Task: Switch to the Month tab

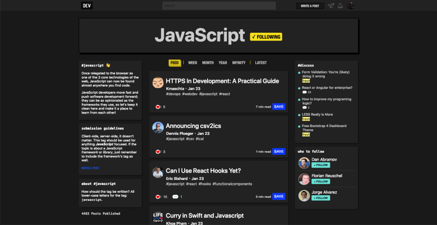Action: coord(208,63)
